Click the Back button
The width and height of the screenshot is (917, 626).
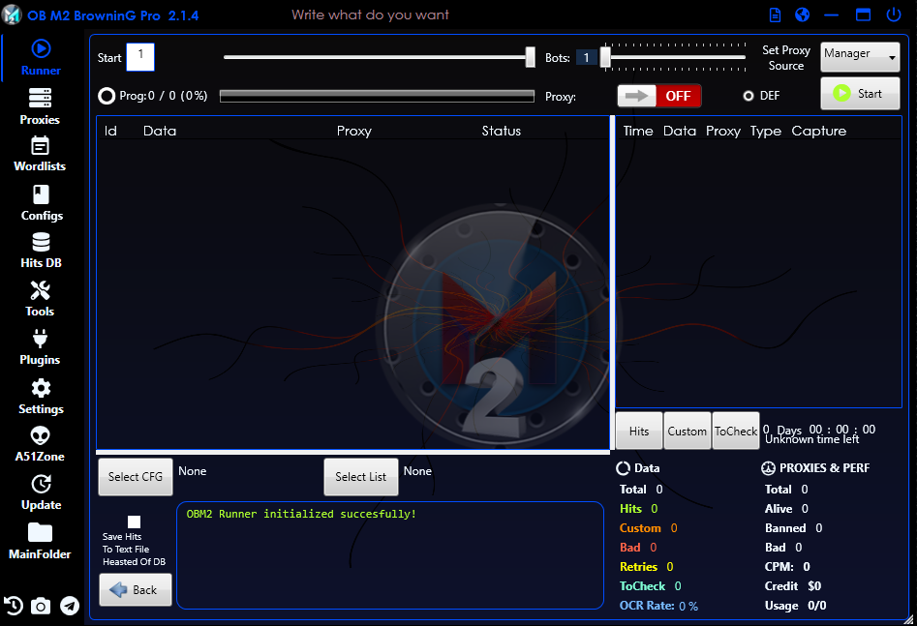[x=136, y=590]
